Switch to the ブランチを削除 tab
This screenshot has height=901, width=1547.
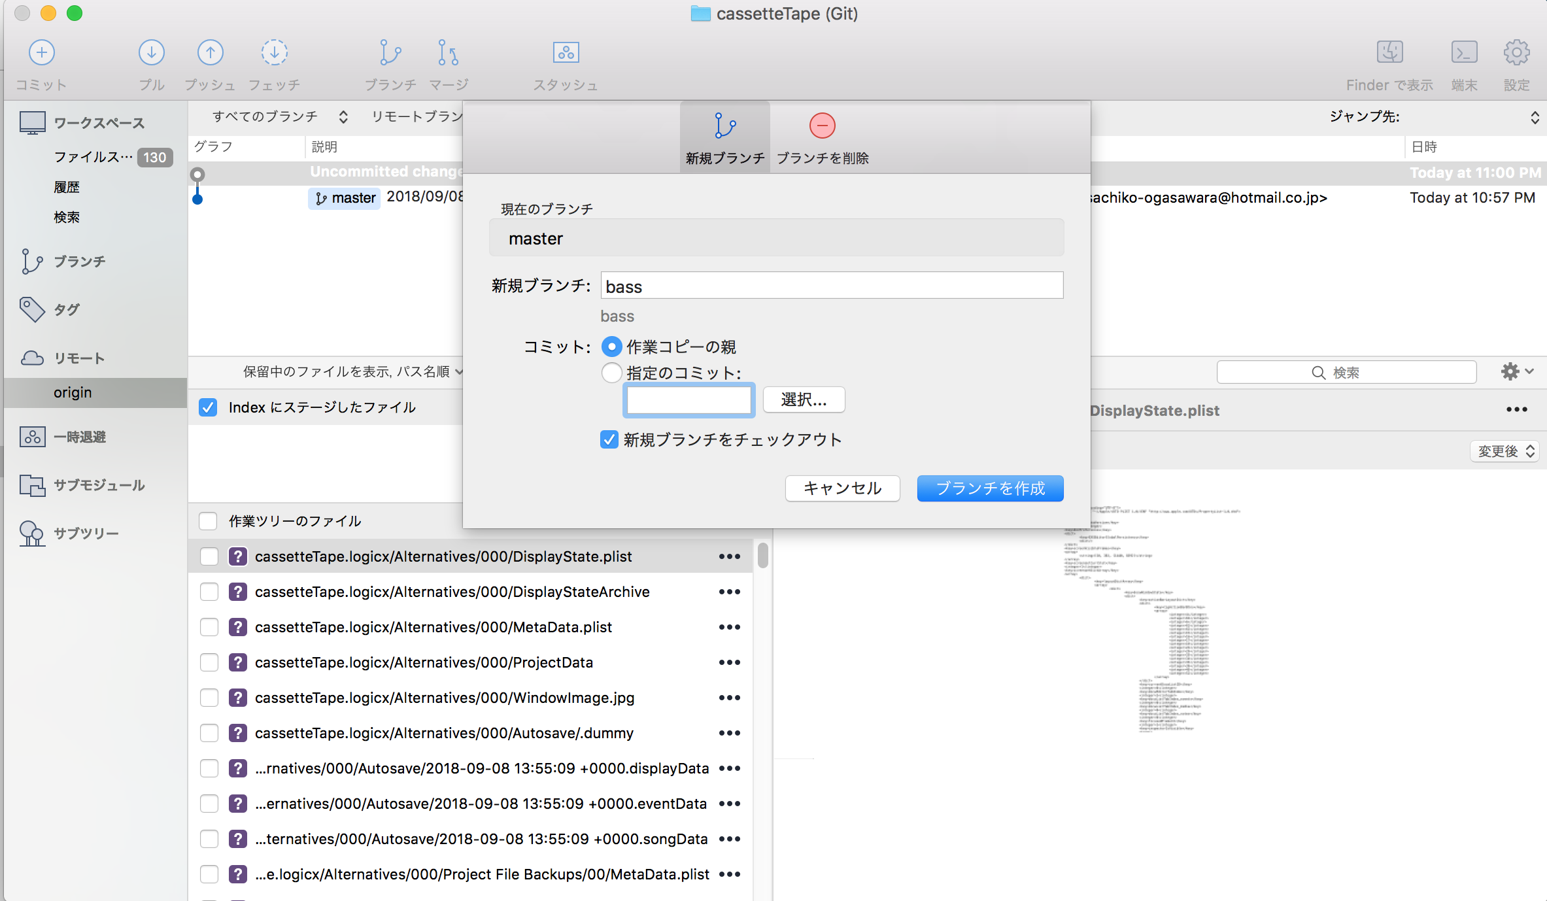pyautogui.click(x=822, y=137)
